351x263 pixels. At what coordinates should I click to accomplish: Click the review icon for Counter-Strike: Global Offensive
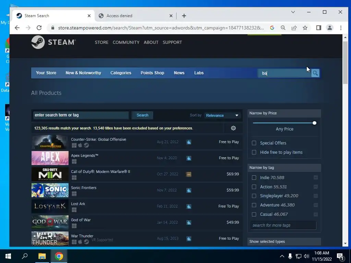189,142
